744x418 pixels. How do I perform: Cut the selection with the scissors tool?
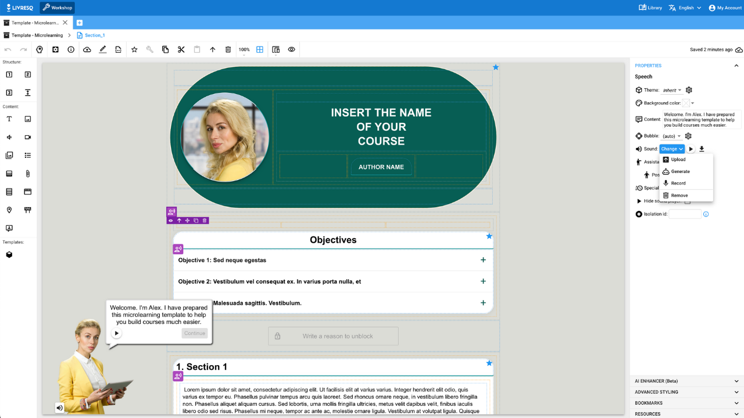pos(181,49)
